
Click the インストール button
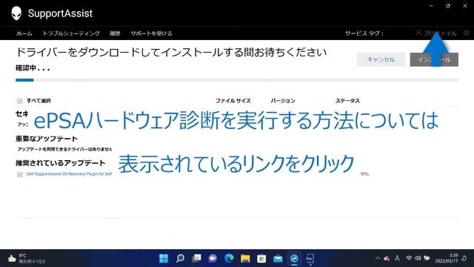(434, 59)
